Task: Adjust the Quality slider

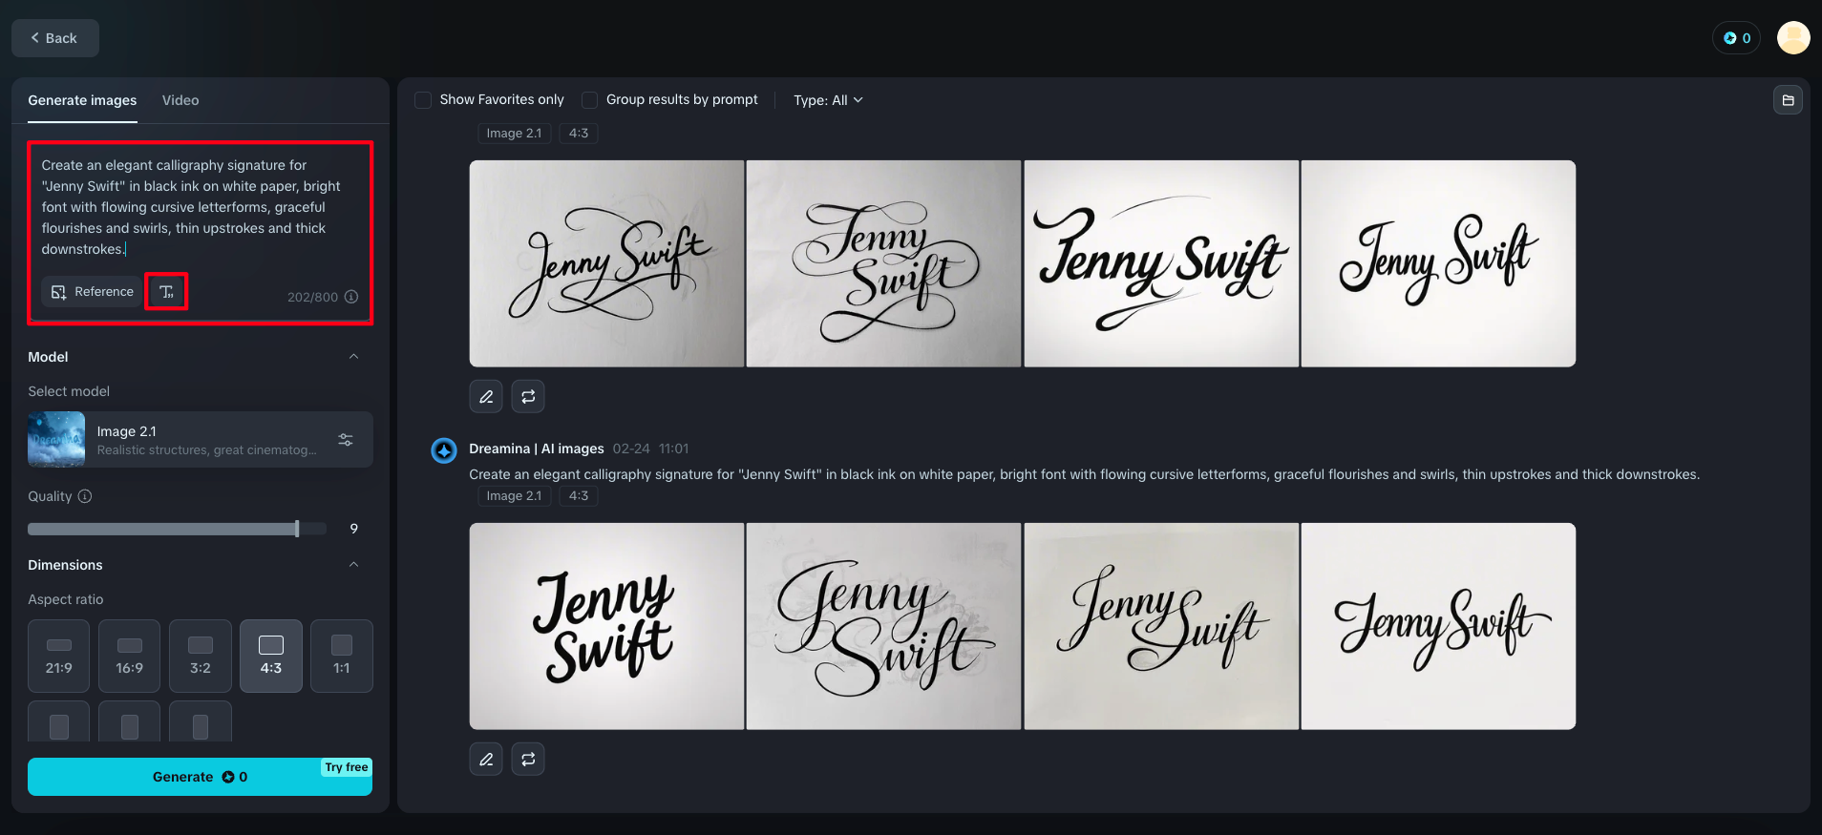Action: [x=177, y=529]
